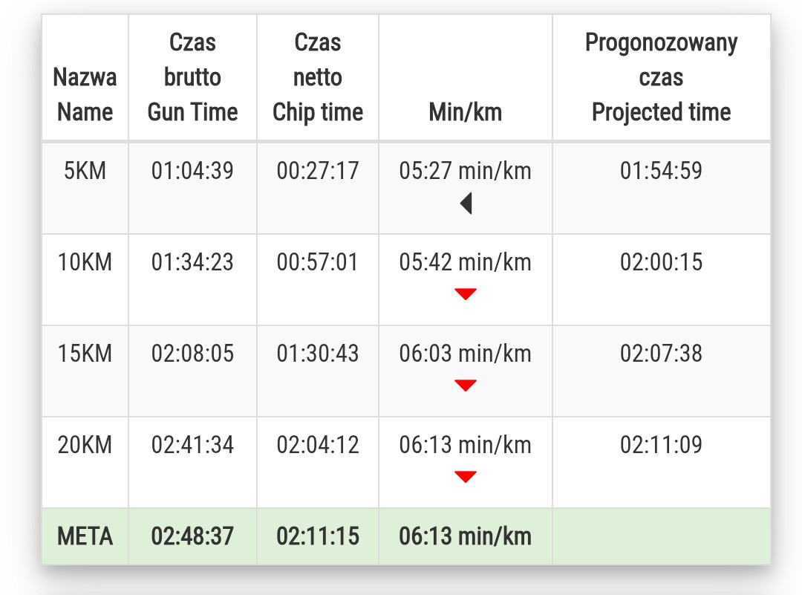802x595 pixels.
Task: Click the red down arrow in 15KM row
Action: pos(466,386)
